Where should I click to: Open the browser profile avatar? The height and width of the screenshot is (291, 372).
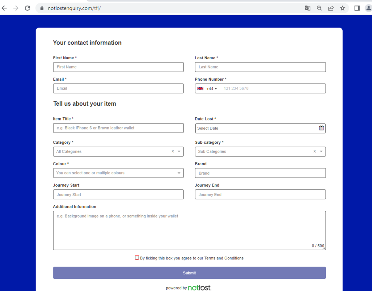tap(368, 8)
